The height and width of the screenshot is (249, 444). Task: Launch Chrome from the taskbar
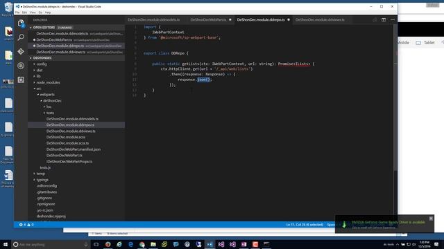click(142, 244)
